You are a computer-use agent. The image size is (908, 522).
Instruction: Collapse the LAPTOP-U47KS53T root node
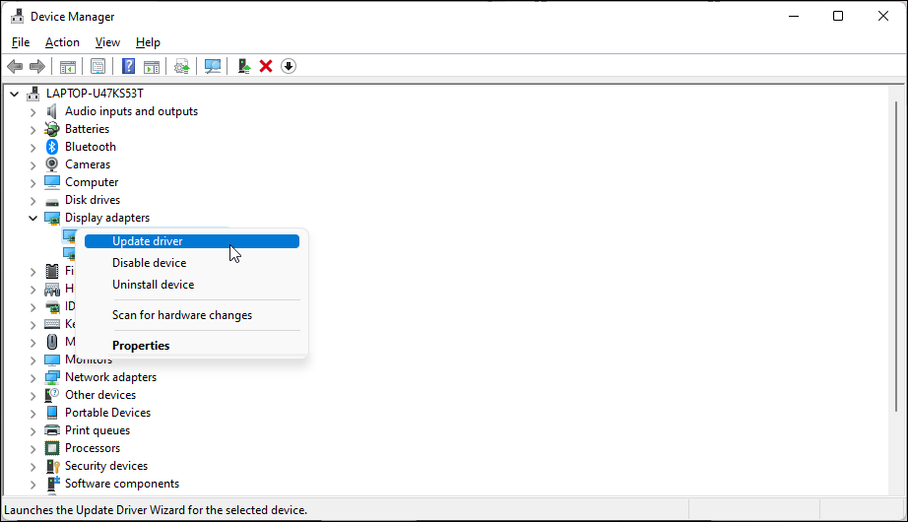pyautogui.click(x=15, y=94)
